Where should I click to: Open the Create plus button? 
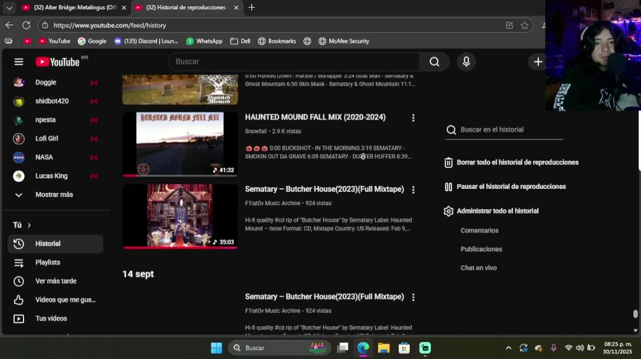(538, 62)
